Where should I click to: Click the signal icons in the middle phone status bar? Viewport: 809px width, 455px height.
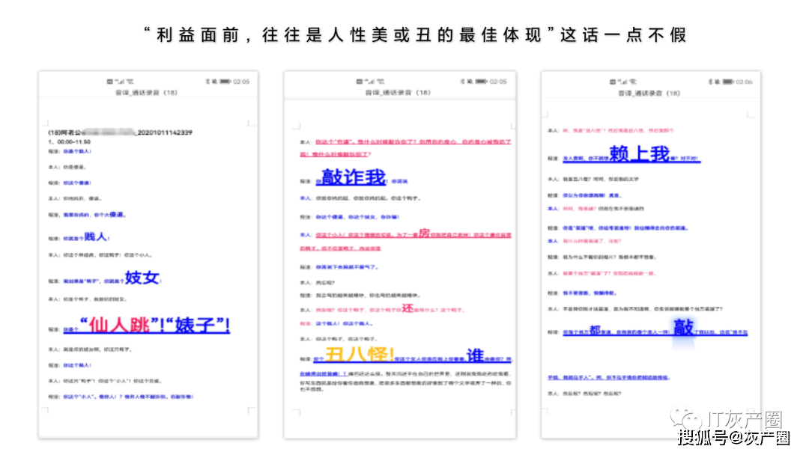pos(370,82)
